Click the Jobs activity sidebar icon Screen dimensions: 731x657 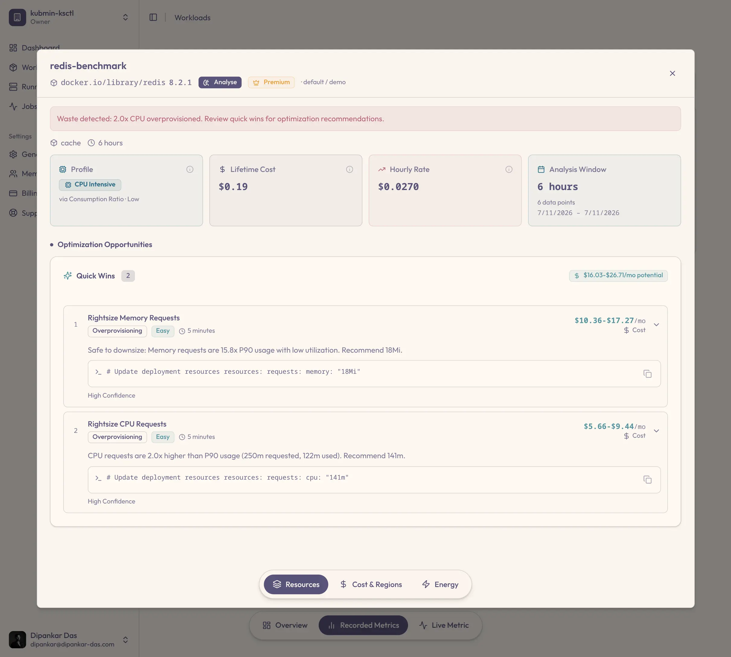[13, 106]
